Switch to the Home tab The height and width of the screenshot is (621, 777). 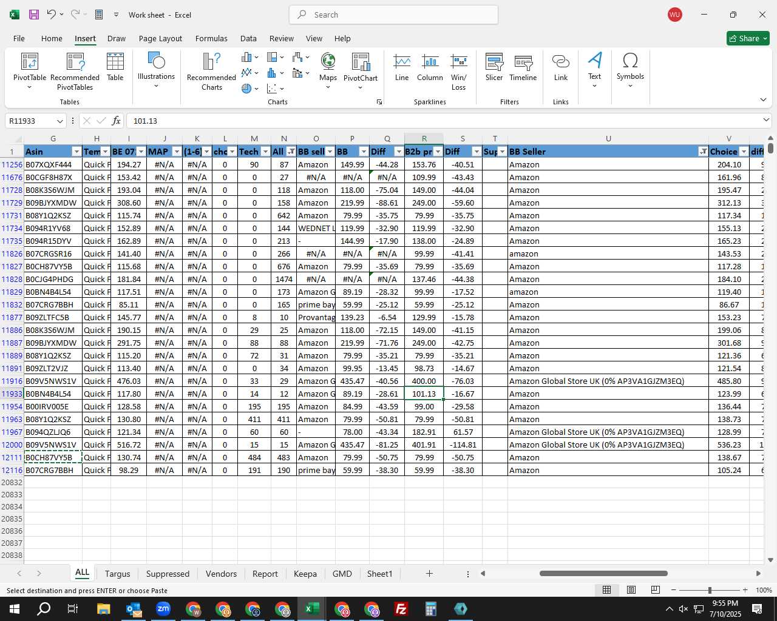[52, 38]
